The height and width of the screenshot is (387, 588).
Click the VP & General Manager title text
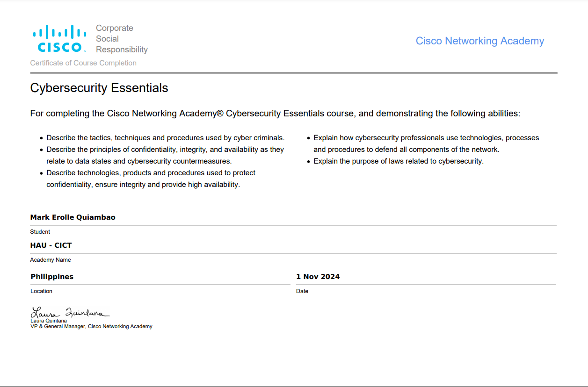click(x=91, y=327)
